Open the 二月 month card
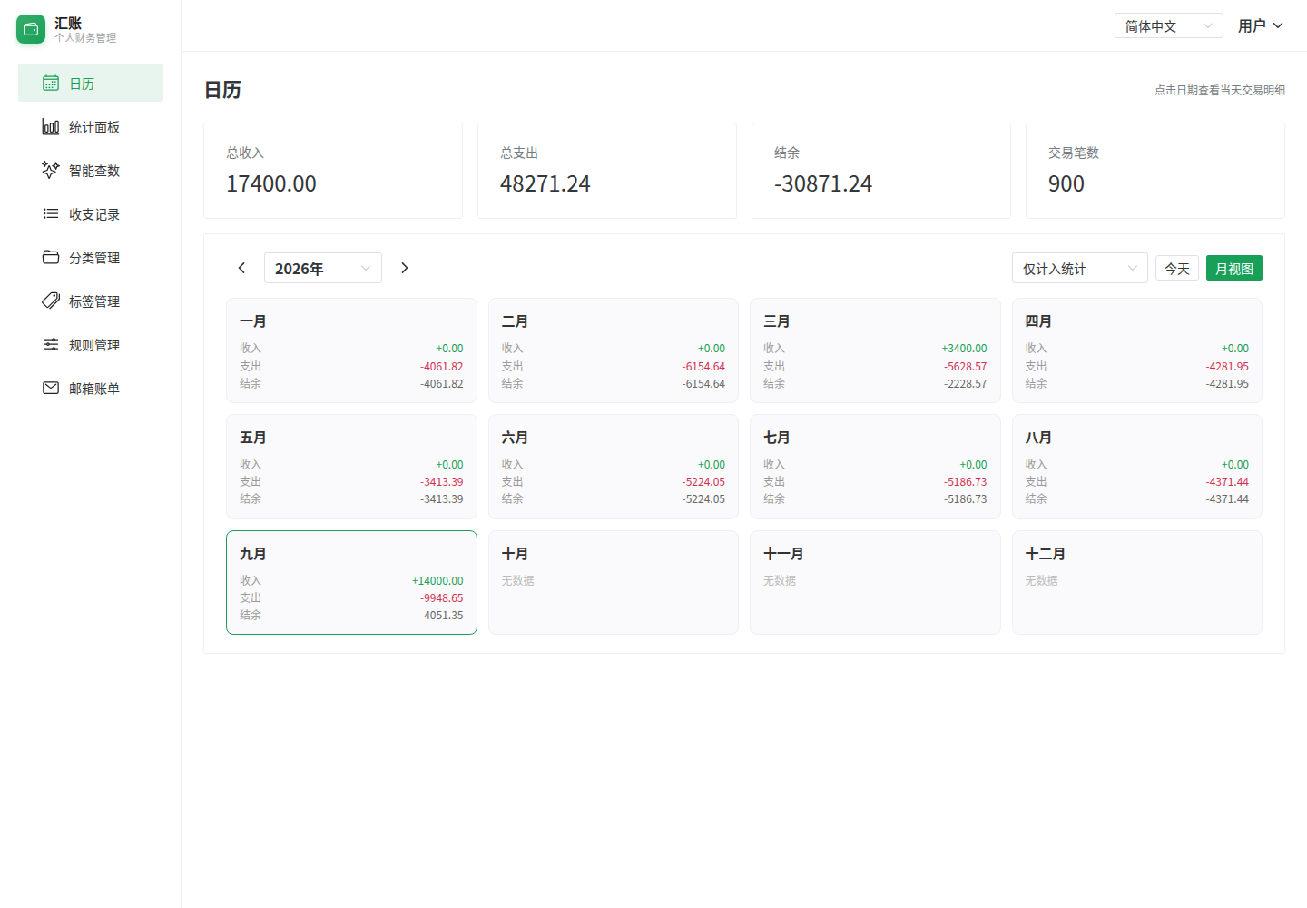The image size is (1307, 908). (x=614, y=350)
